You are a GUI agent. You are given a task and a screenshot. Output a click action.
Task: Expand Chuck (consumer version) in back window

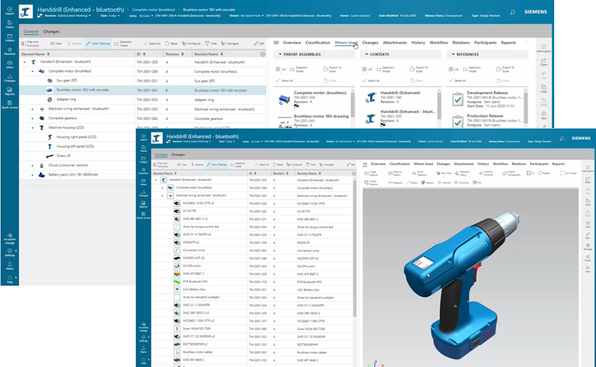point(33,165)
